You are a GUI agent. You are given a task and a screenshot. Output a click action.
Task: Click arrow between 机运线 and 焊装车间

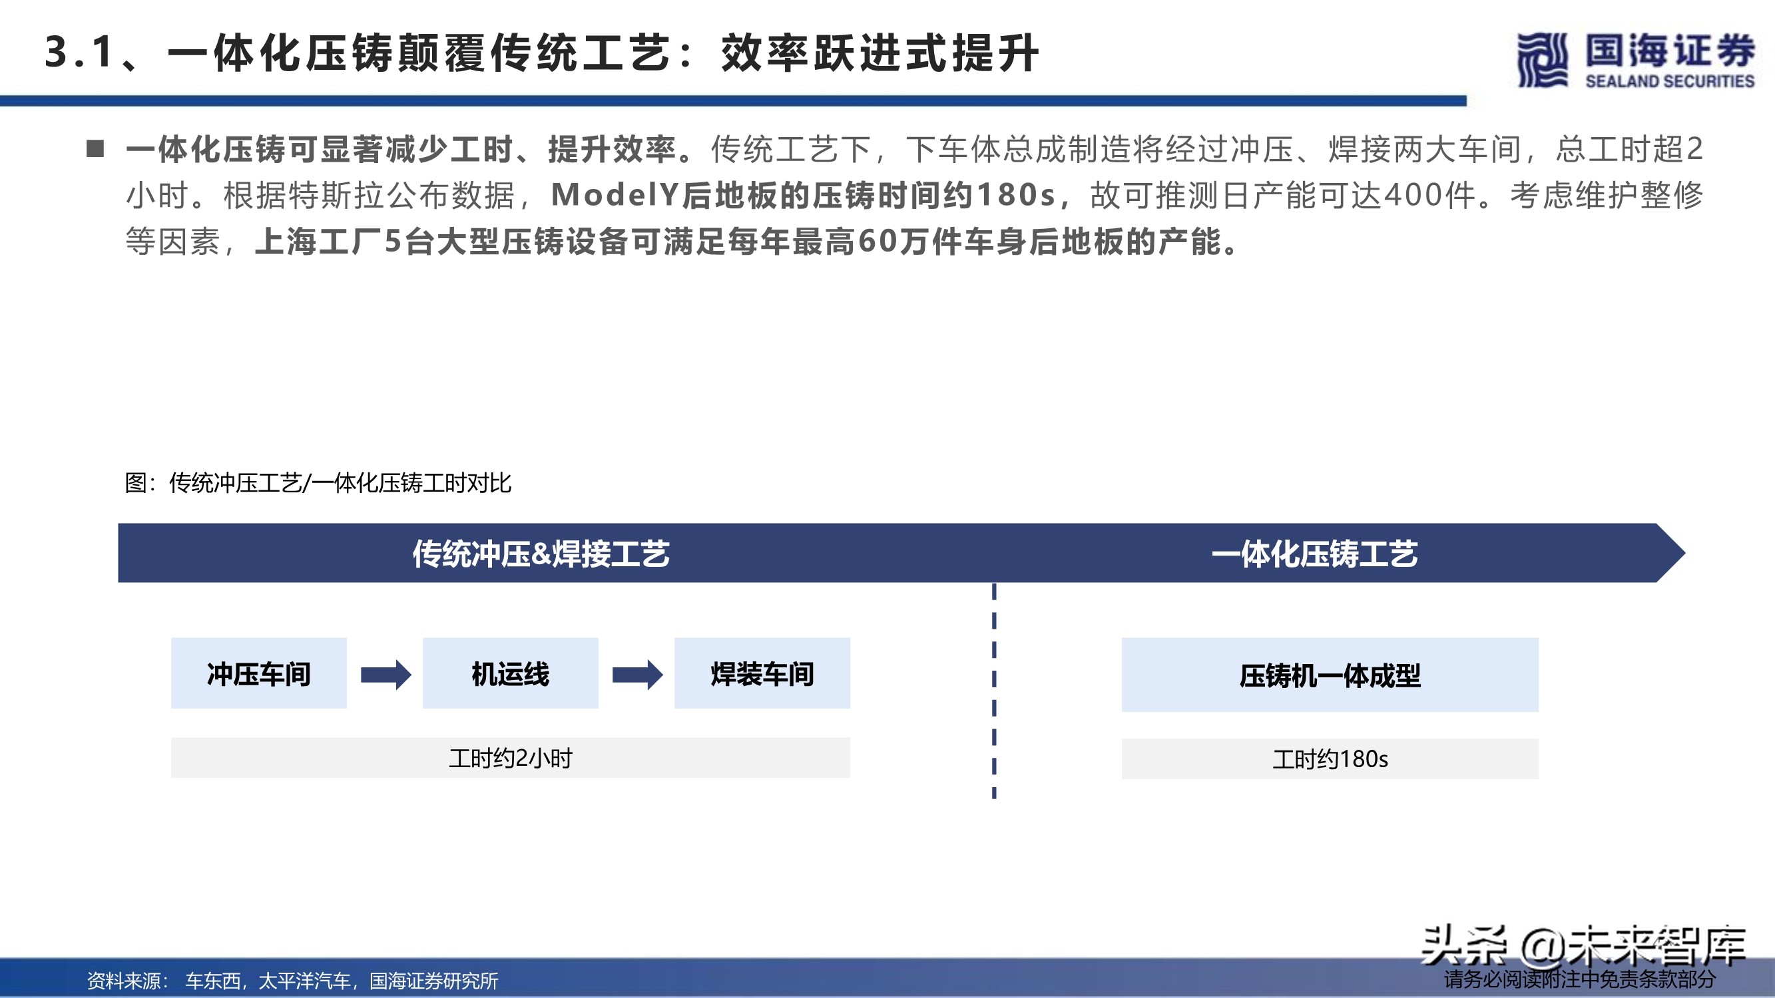(637, 674)
